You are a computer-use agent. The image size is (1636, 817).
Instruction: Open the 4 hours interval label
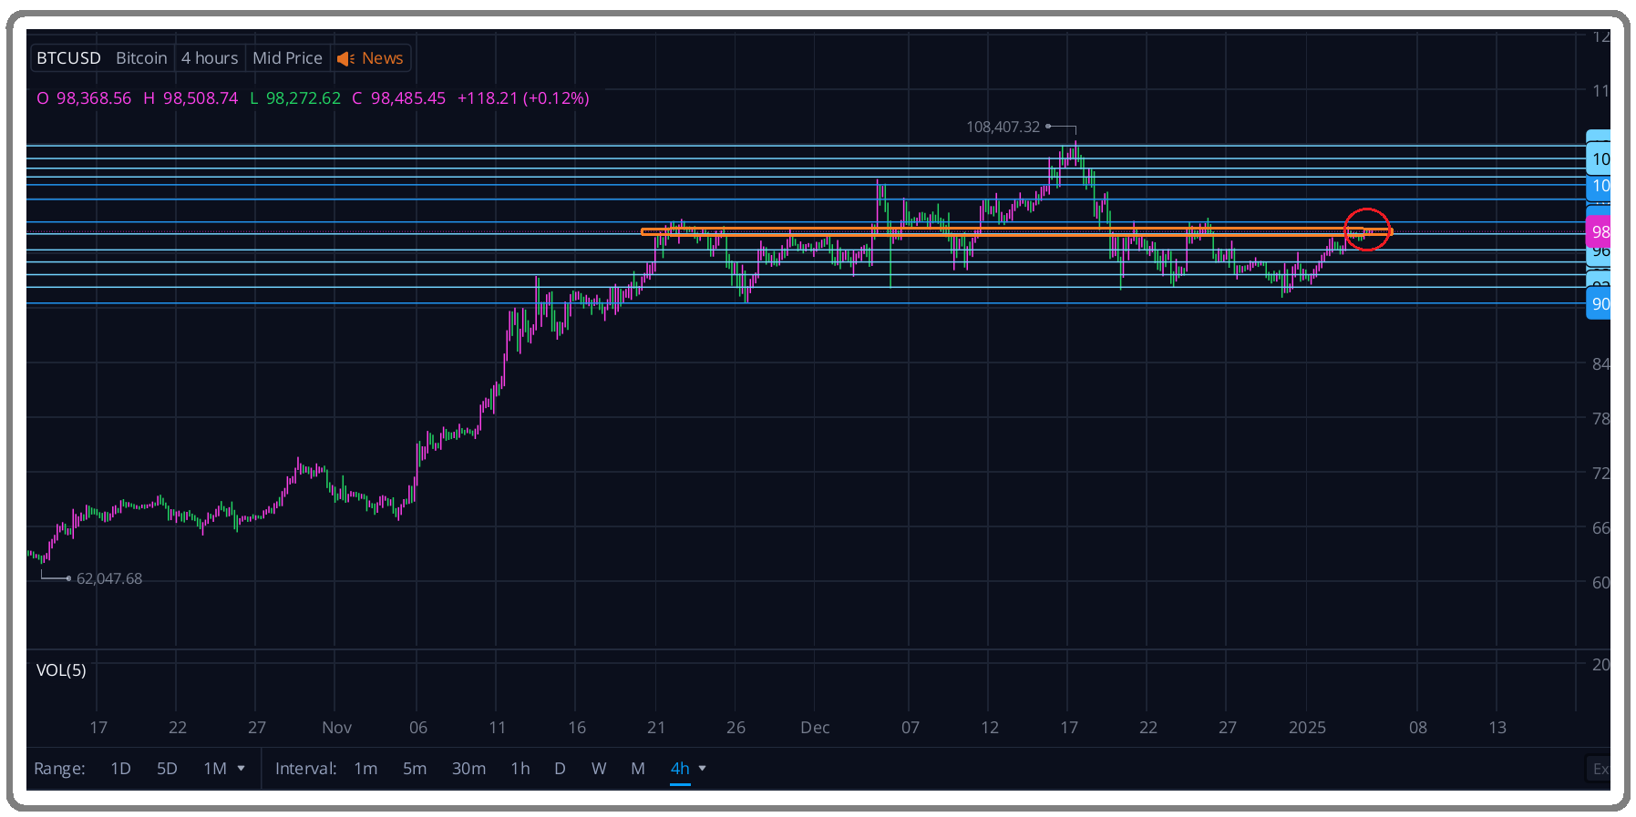click(210, 58)
